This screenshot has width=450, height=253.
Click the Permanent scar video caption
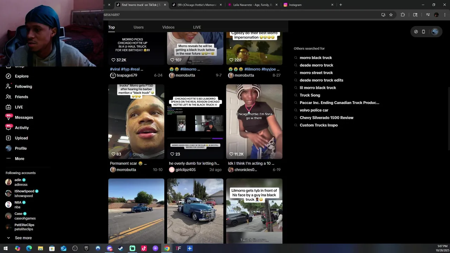pyautogui.click(x=128, y=163)
